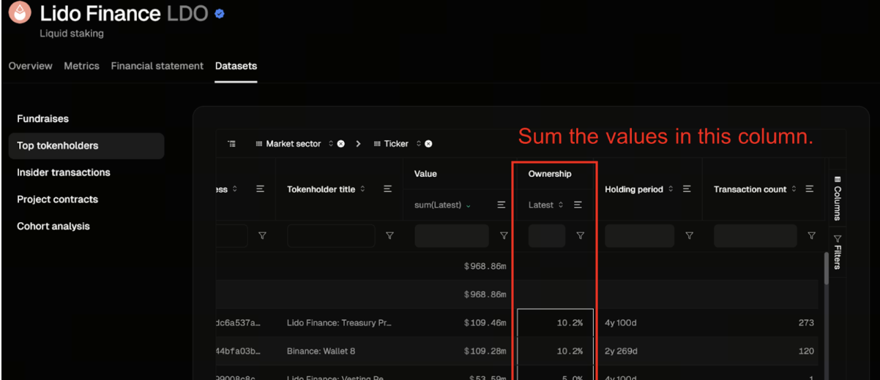Click the Value column filter input

click(452, 236)
